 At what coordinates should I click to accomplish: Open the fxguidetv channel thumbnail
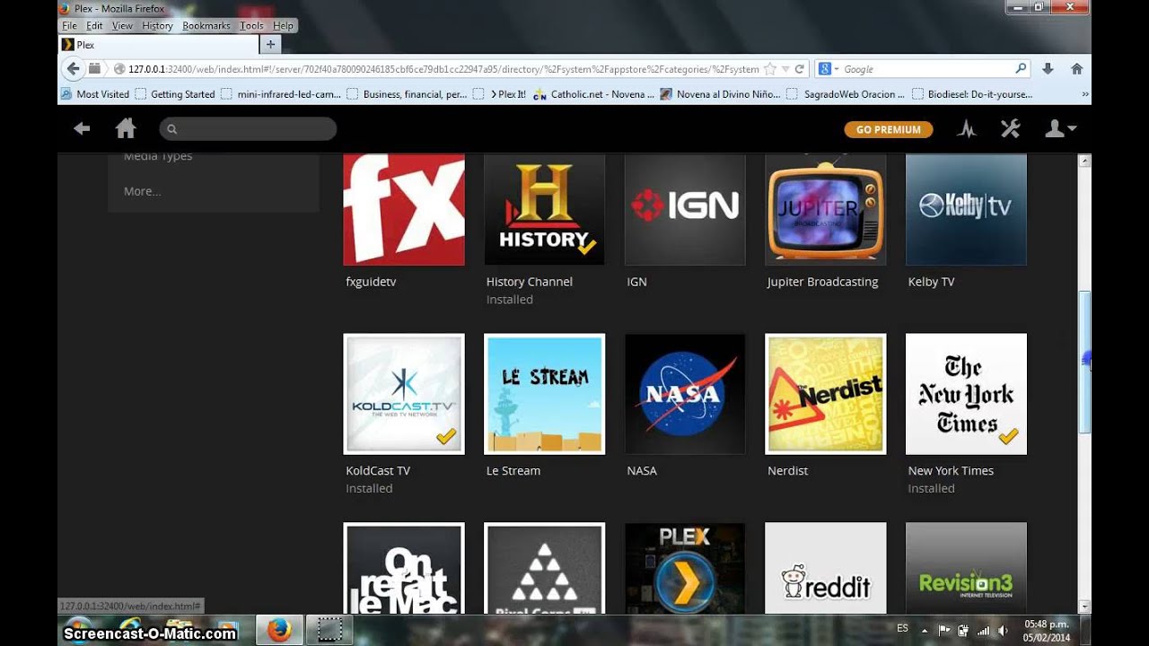[404, 209]
